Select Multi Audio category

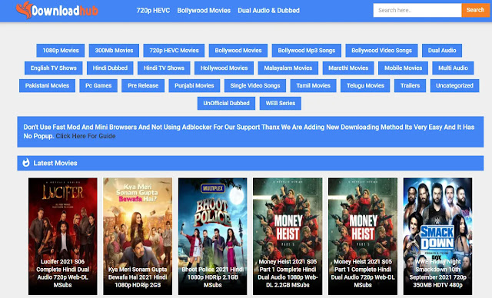(453, 68)
